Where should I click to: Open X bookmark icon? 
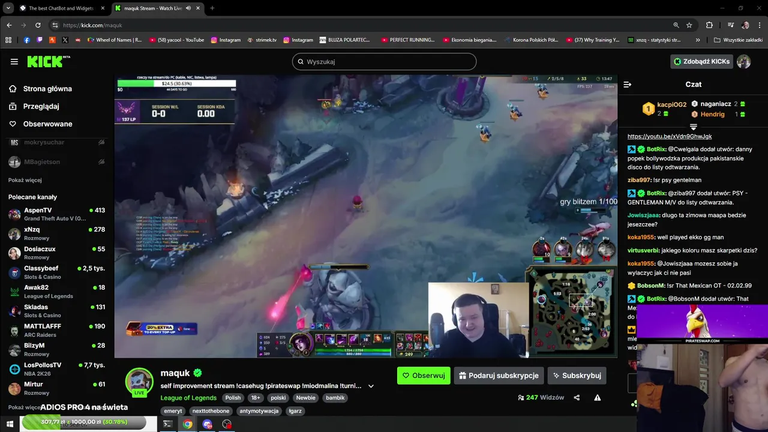click(65, 40)
